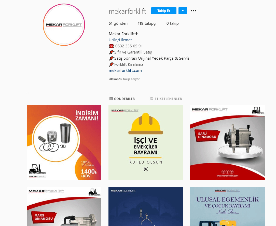Open the lalekondu follower profile

pyautogui.click(x=115, y=79)
